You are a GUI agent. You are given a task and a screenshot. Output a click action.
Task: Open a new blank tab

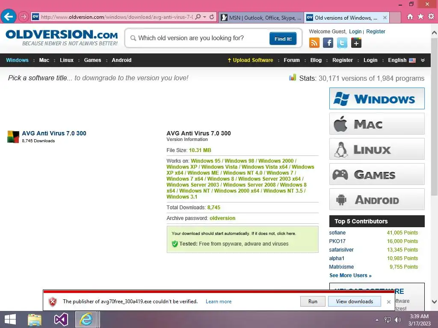click(395, 18)
